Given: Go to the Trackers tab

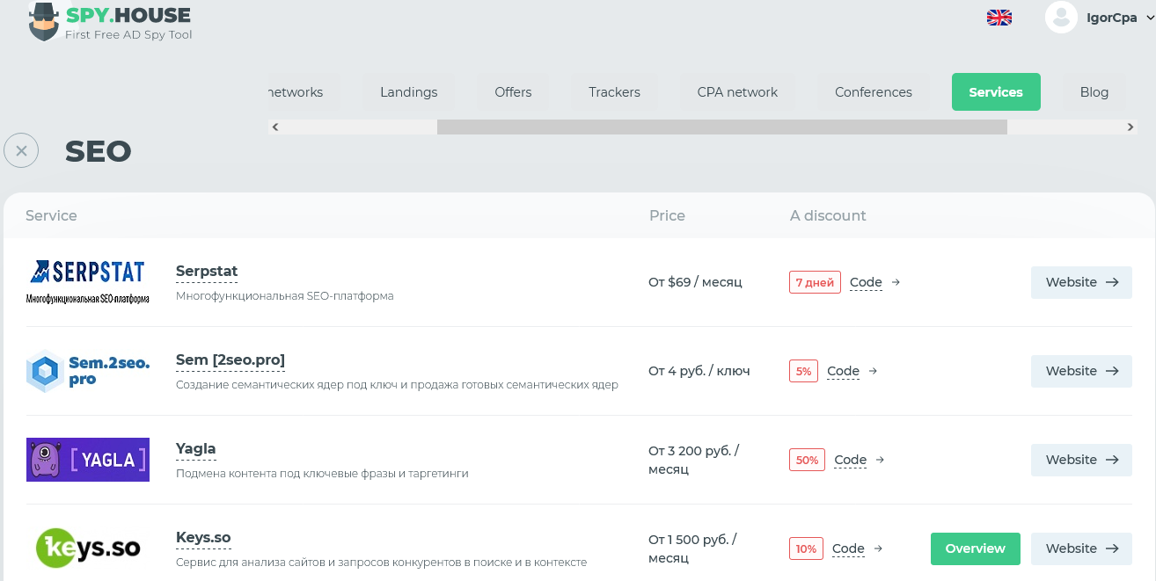Looking at the screenshot, I should tap(614, 92).
